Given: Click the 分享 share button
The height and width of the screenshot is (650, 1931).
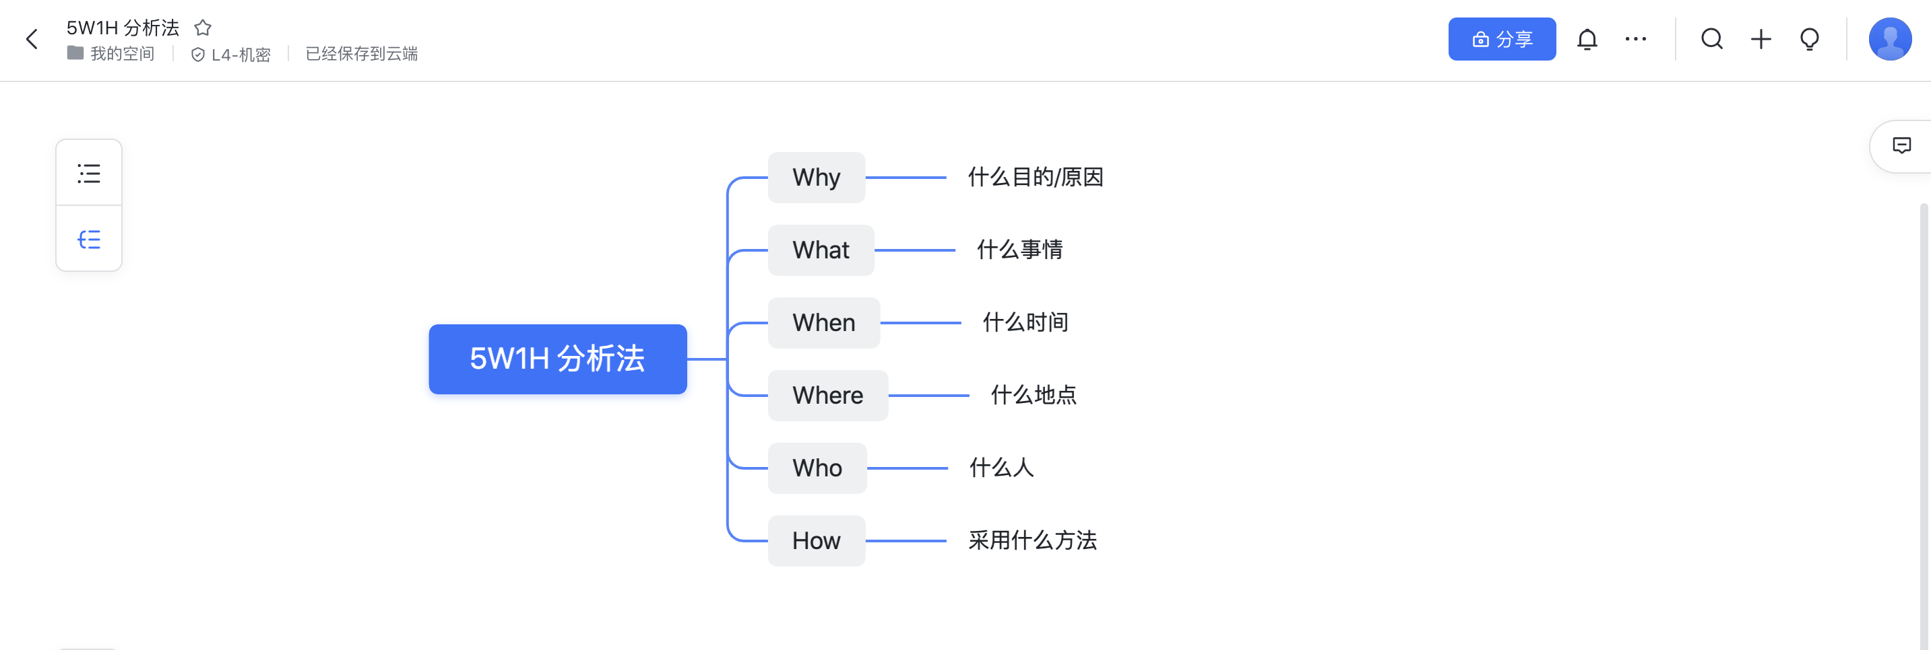Looking at the screenshot, I should [1501, 39].
